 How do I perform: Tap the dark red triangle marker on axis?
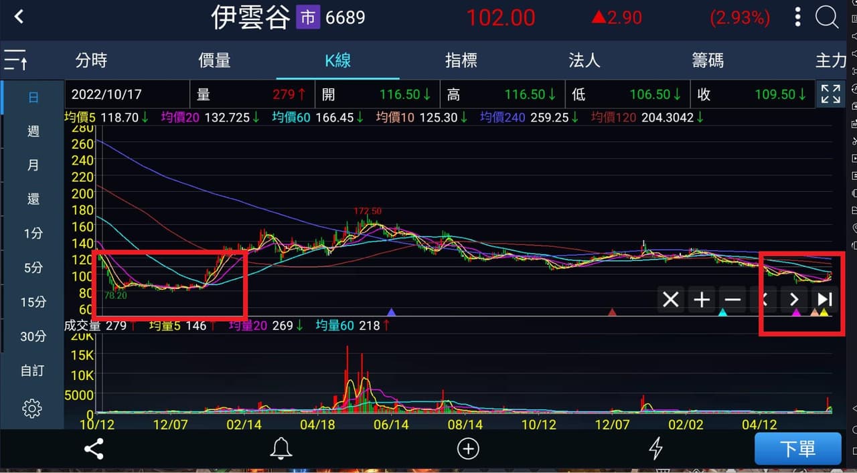point(612,312)
